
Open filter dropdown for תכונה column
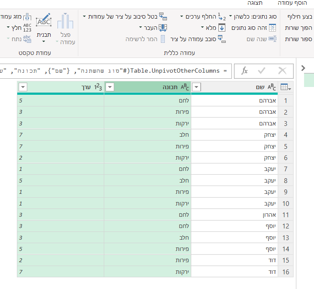pyautogui.click(x=110, y=87)
